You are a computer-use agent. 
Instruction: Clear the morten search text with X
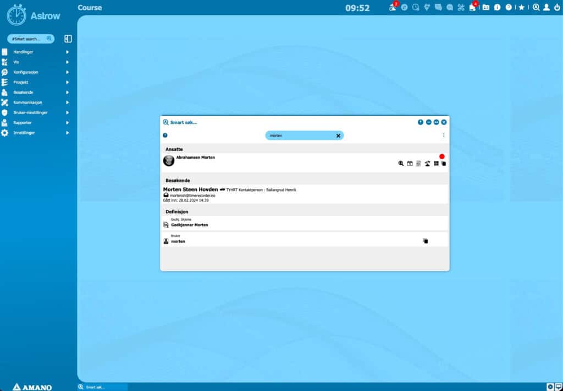[x=338, y=135]
